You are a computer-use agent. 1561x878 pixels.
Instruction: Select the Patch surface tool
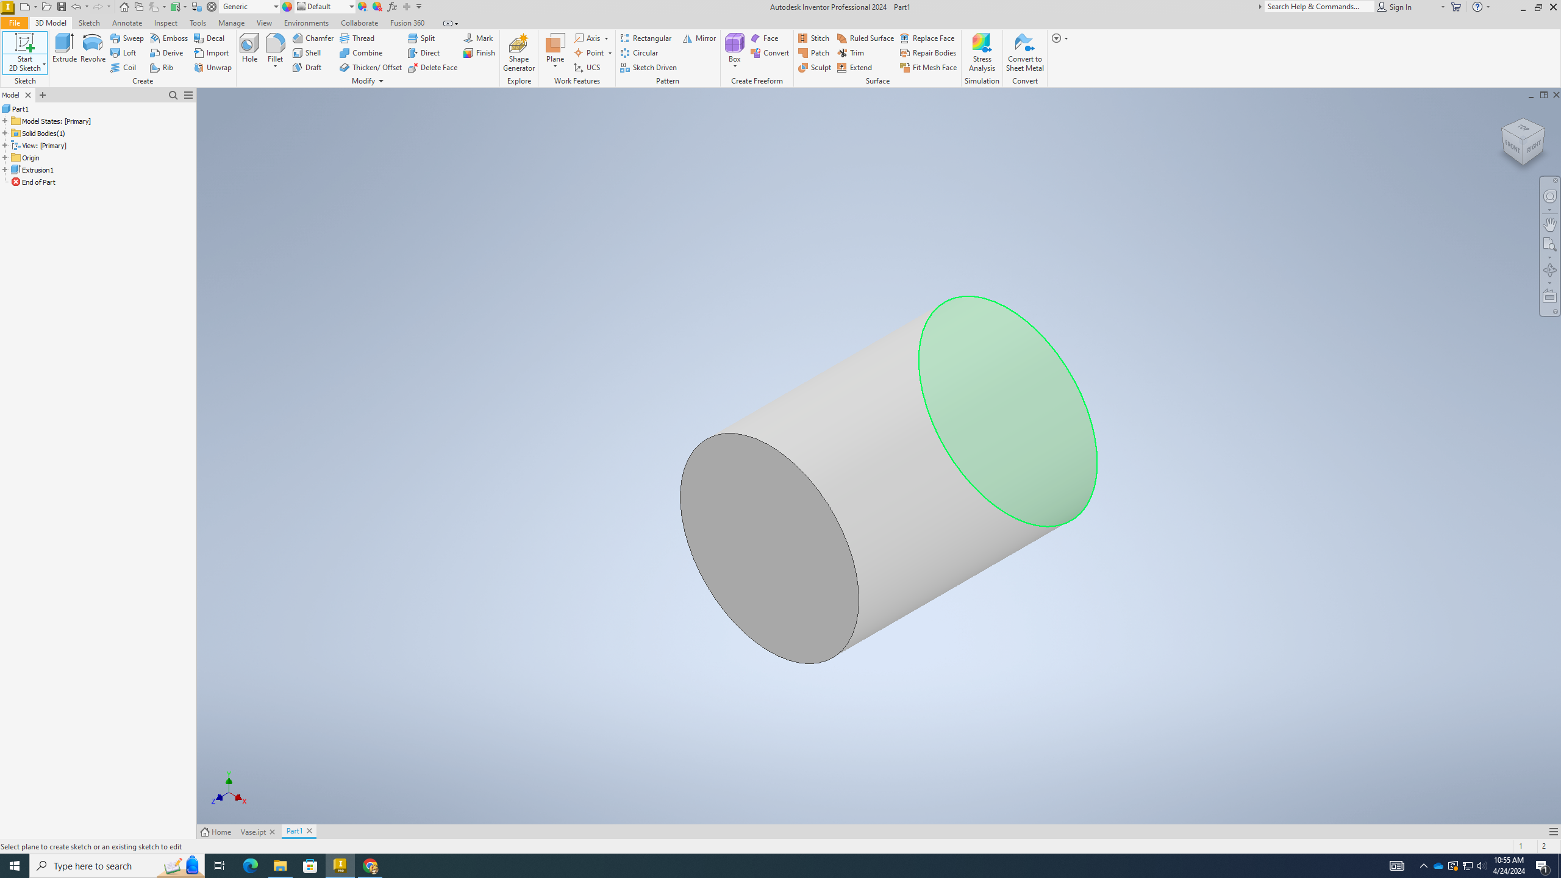813,52
